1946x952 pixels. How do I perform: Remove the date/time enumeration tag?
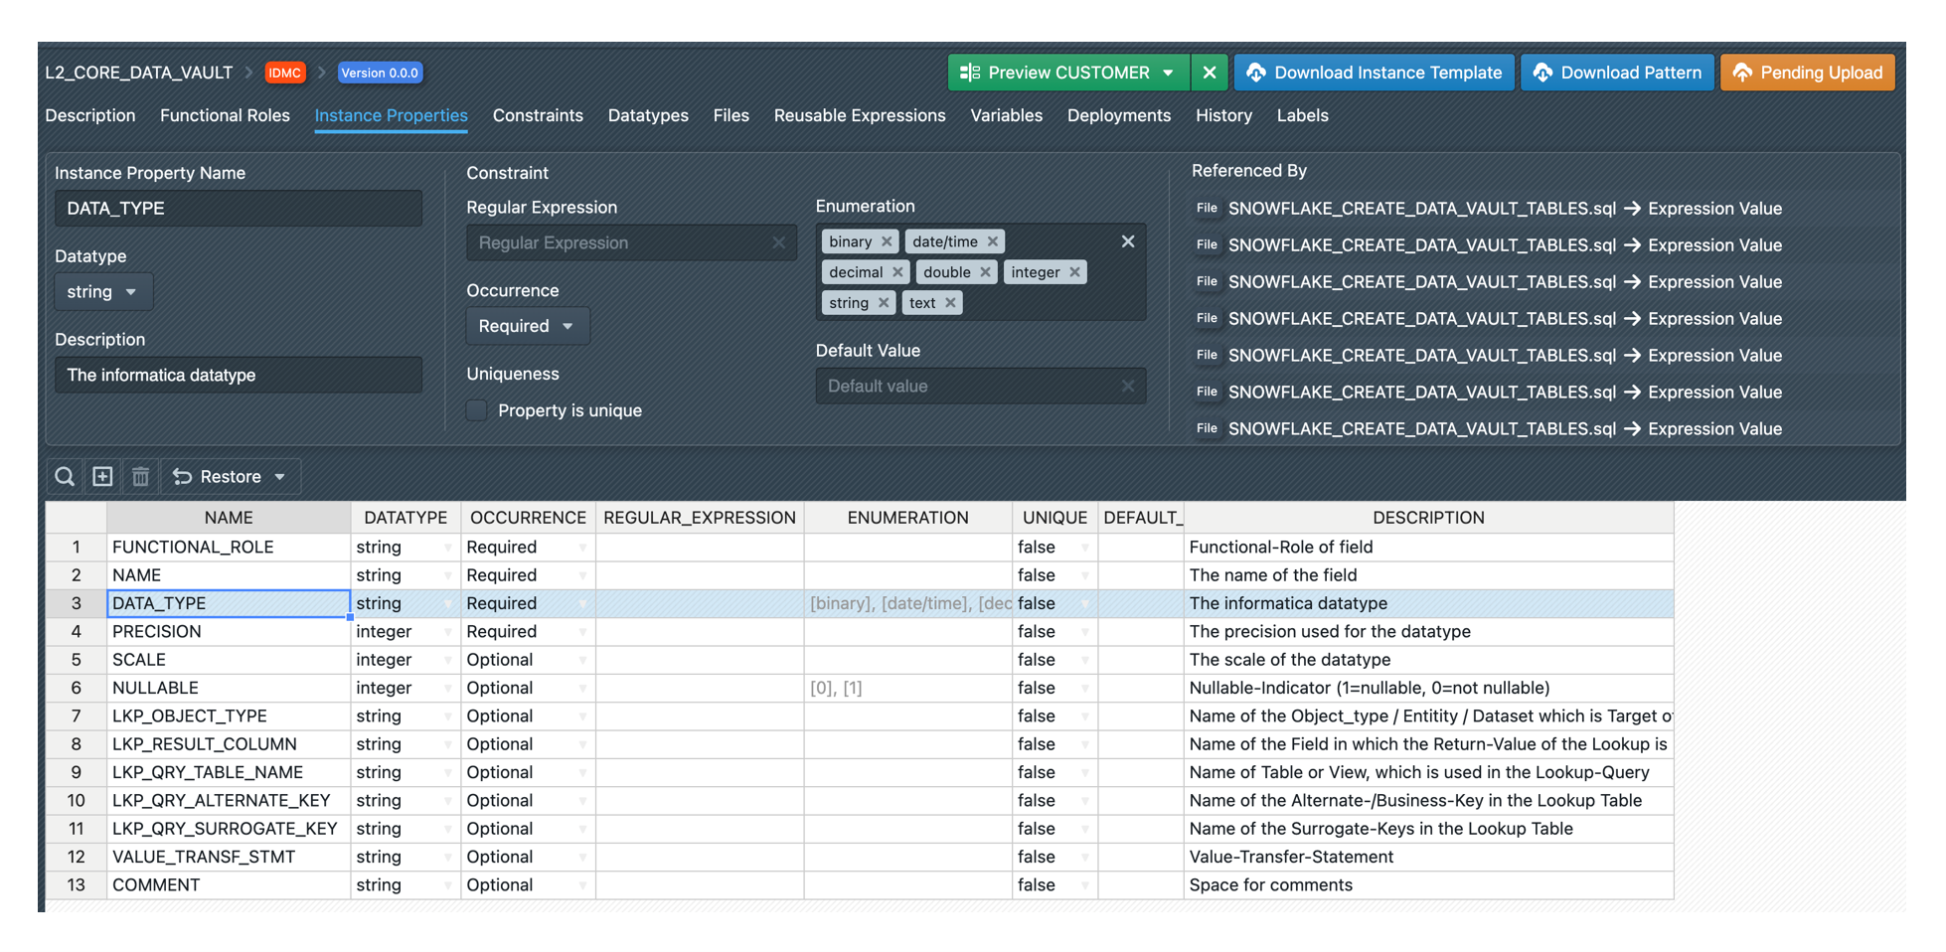pyautogui.click(x=992, y=241)
